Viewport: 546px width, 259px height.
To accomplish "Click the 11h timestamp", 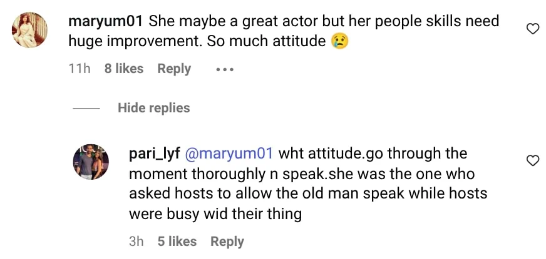I will click(x=79, y=69).
